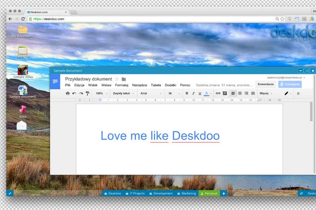316x210 pixels.
Task: Open the account email dropdown
Action: tap(286, 78)
